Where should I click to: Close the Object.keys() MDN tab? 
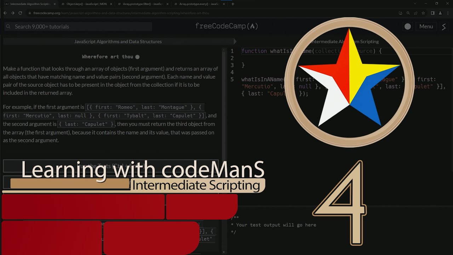111,4
